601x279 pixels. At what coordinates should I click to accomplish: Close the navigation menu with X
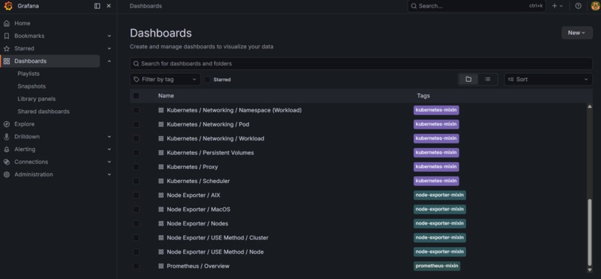point(109,6)
